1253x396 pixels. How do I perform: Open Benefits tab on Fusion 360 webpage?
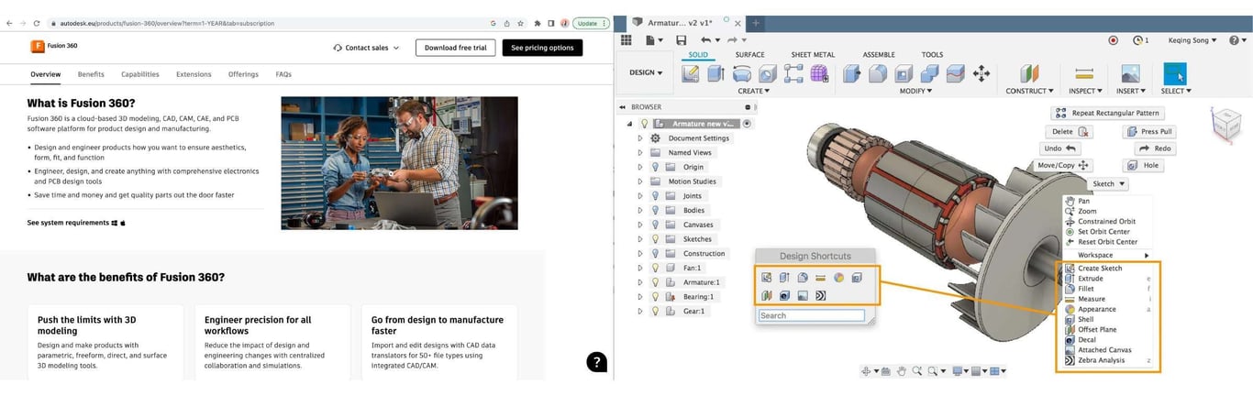[91, 74]
